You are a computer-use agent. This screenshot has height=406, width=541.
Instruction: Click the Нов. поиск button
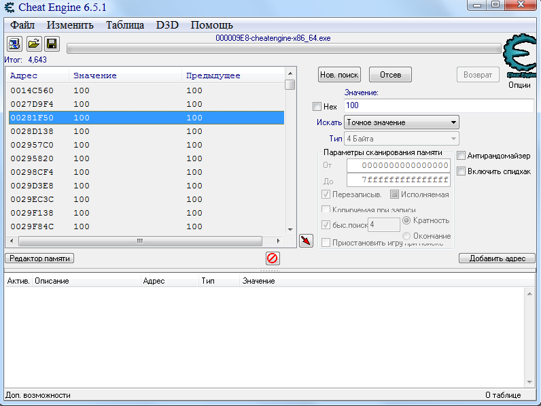(339, 75)
